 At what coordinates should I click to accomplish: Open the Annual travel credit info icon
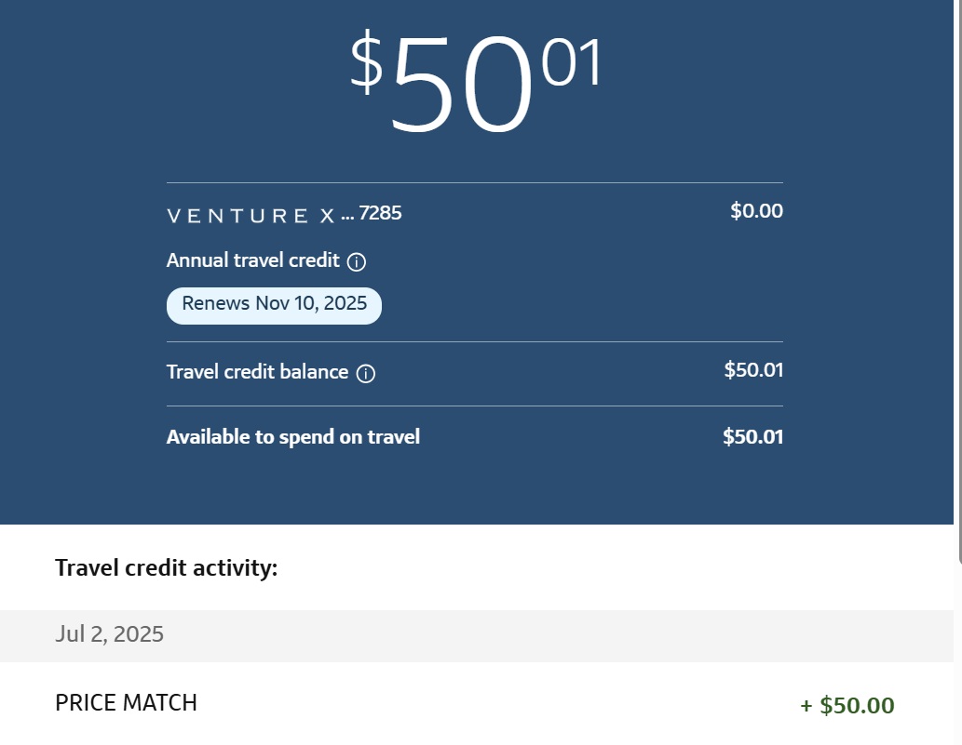(357, 262)
